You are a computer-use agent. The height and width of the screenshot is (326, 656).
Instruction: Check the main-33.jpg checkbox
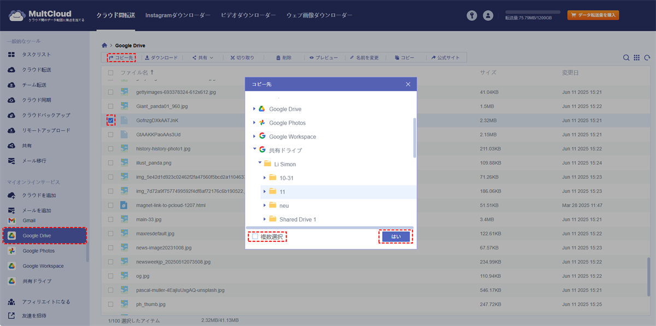pyautogui.click(x=110, y=219)
